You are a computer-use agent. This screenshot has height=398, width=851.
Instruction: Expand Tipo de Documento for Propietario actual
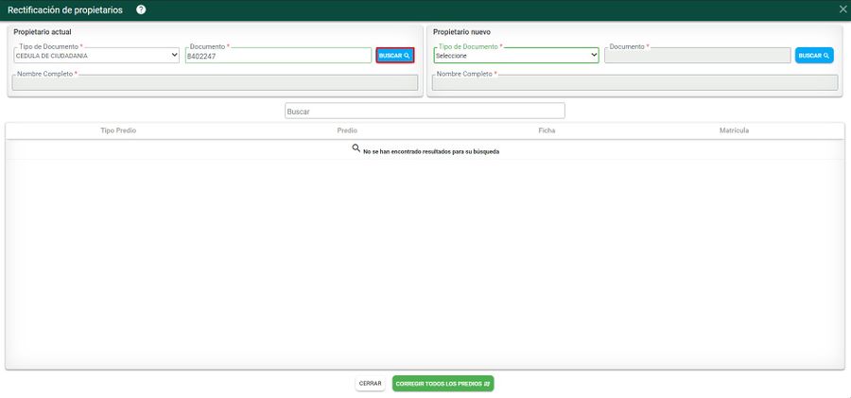click(x=96, y=56)
